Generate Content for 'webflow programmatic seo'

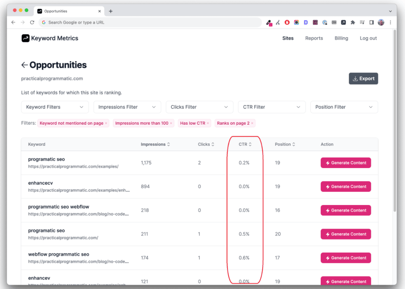(x=346, y=258)
